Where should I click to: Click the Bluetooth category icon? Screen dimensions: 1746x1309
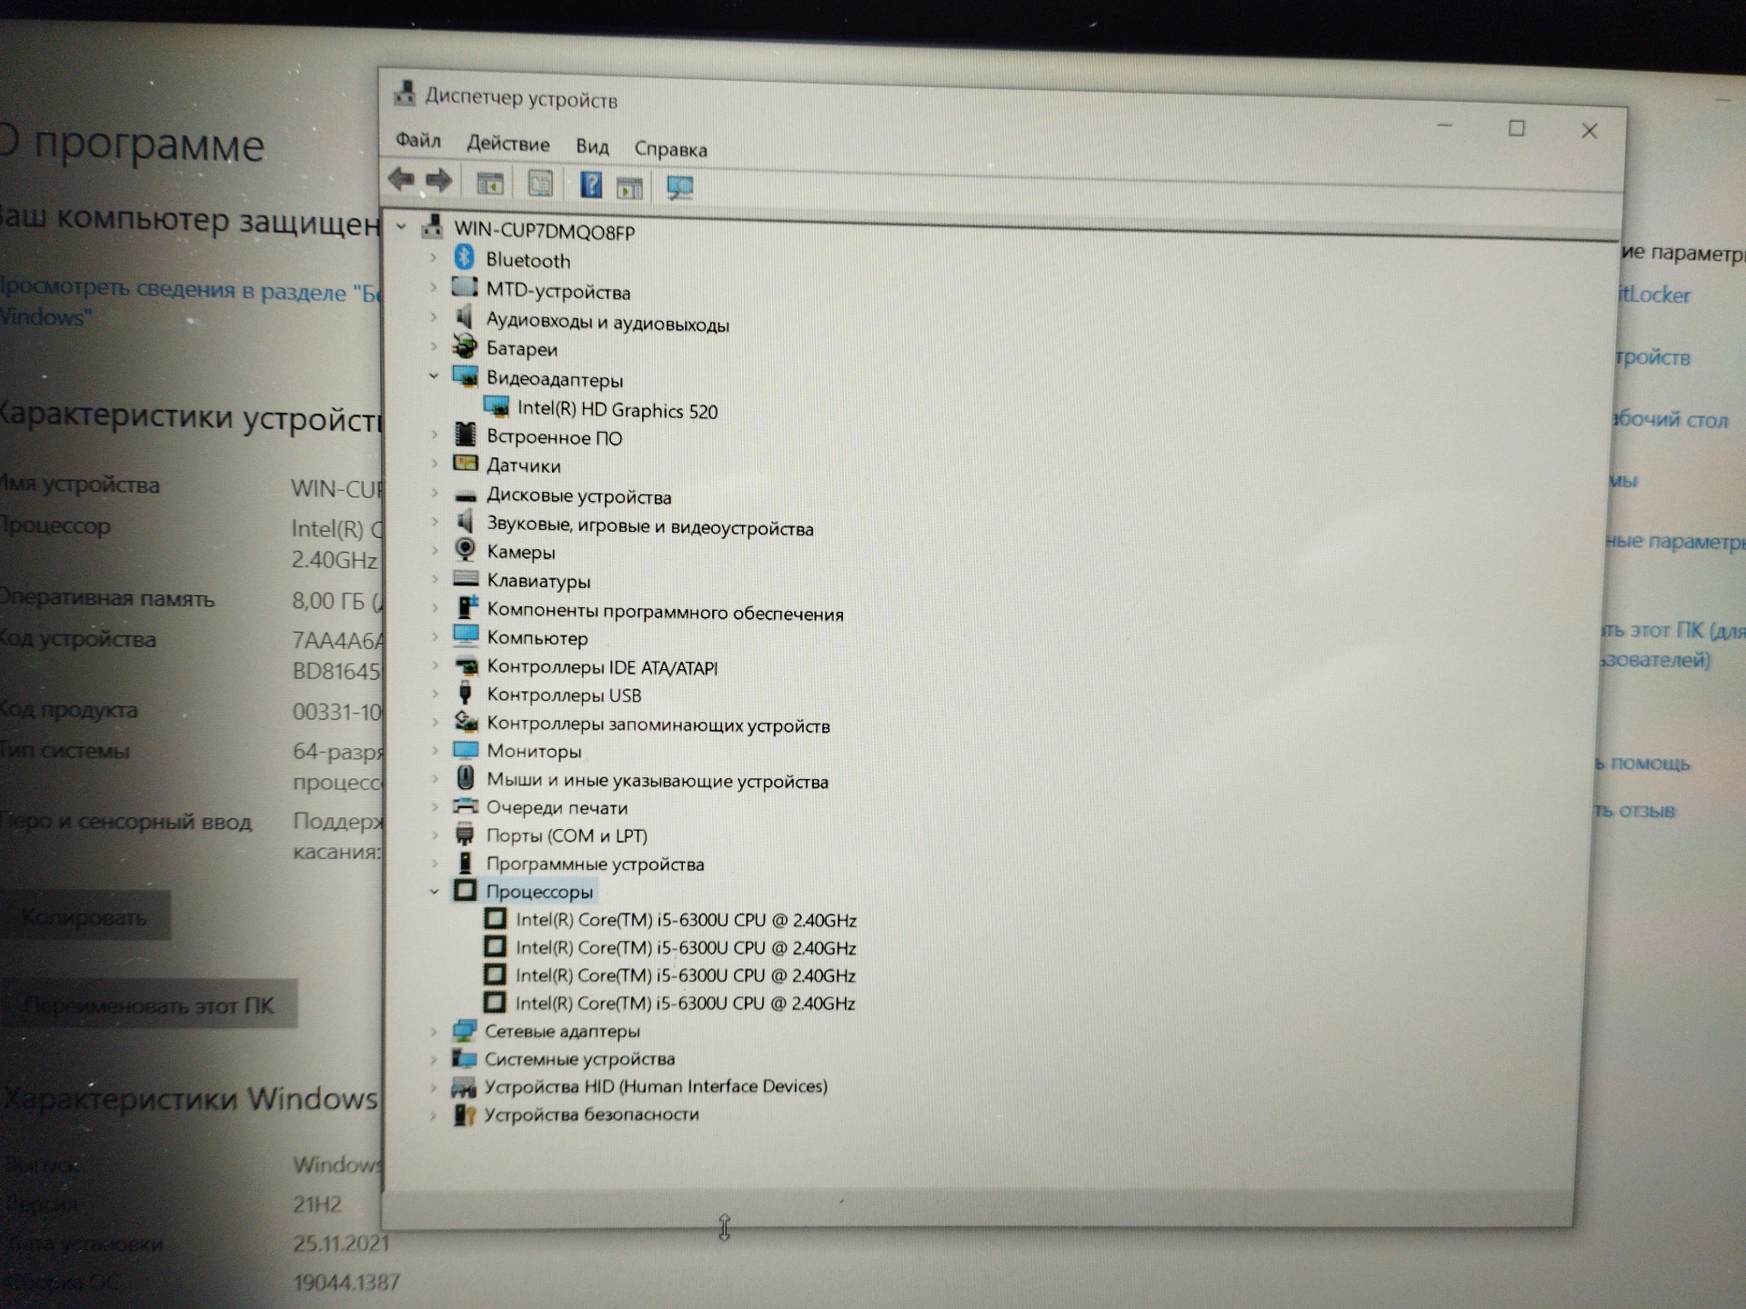tap(464, 257)
